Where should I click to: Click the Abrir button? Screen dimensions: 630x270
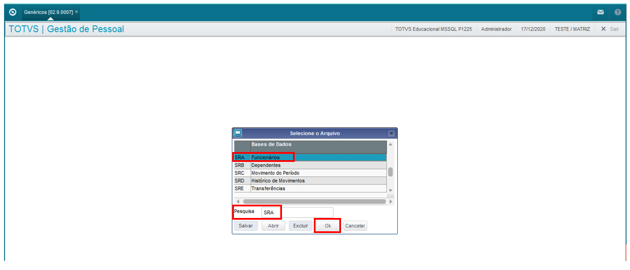[x=273, y=226]
